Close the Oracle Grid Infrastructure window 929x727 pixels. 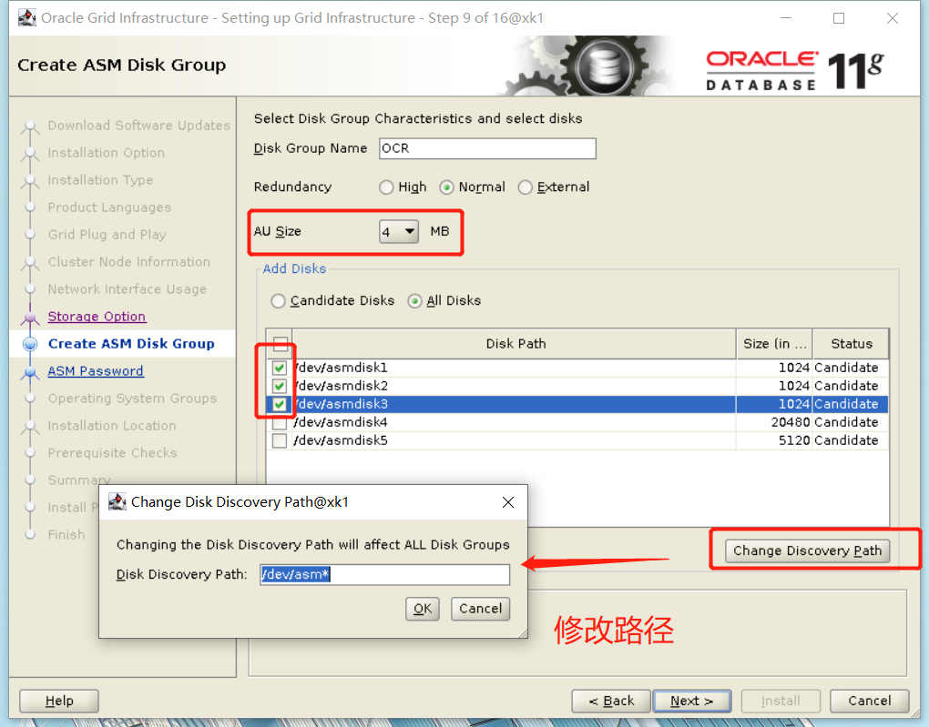point(893,18)
